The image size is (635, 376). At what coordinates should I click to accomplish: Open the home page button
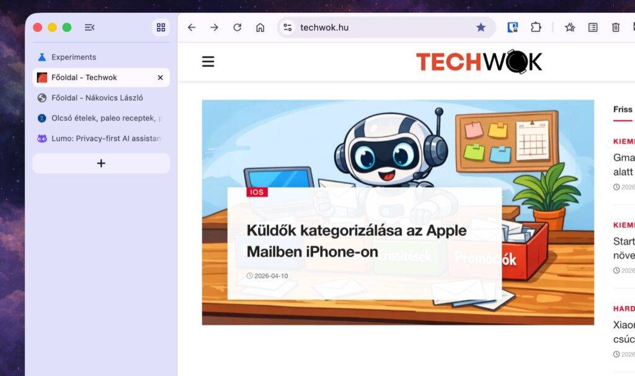[x=260, y=27]
